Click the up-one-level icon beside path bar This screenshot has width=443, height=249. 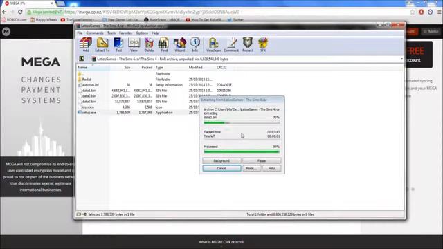click(x=82, y=59)
